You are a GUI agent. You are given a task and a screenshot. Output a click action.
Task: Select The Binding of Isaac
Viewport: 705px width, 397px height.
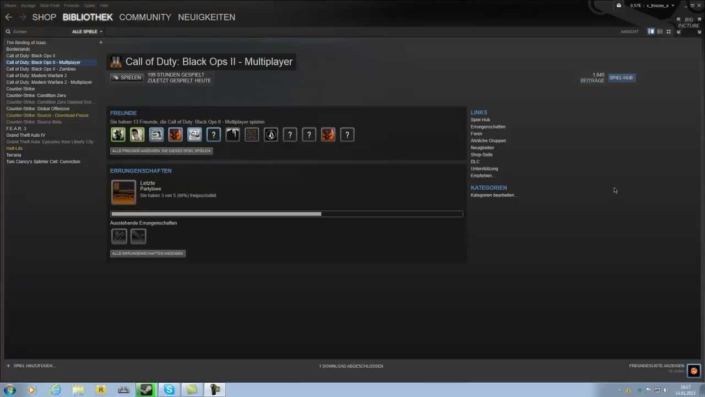pyautogui.click(x=26, y=42)
